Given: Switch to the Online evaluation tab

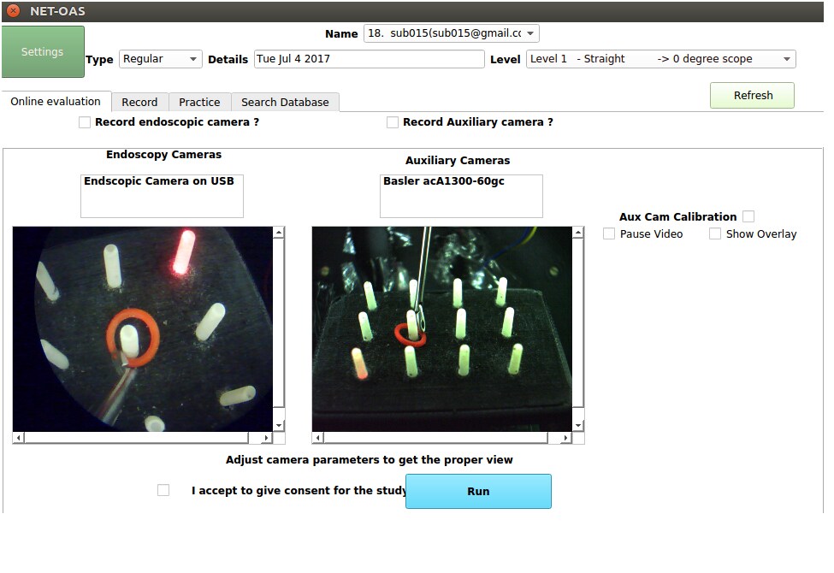Looking at the screenshot, I should click(x=56, y=101).
